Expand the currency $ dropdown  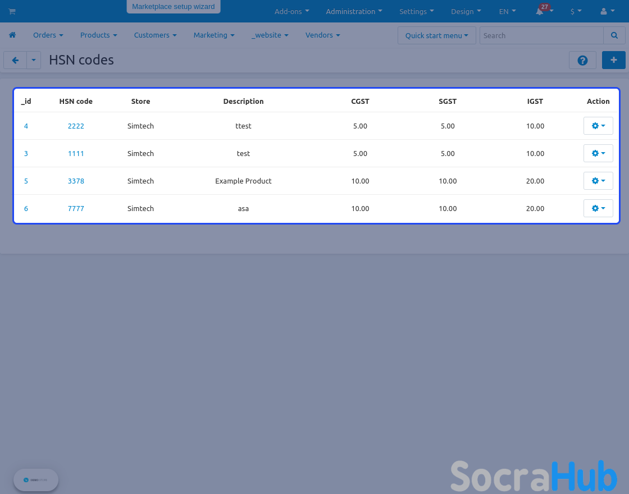click(576, 11)
